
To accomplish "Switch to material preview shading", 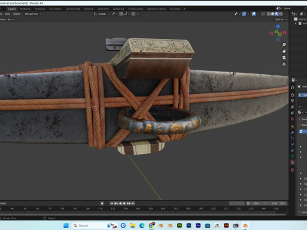I will [x=276, y=14].
